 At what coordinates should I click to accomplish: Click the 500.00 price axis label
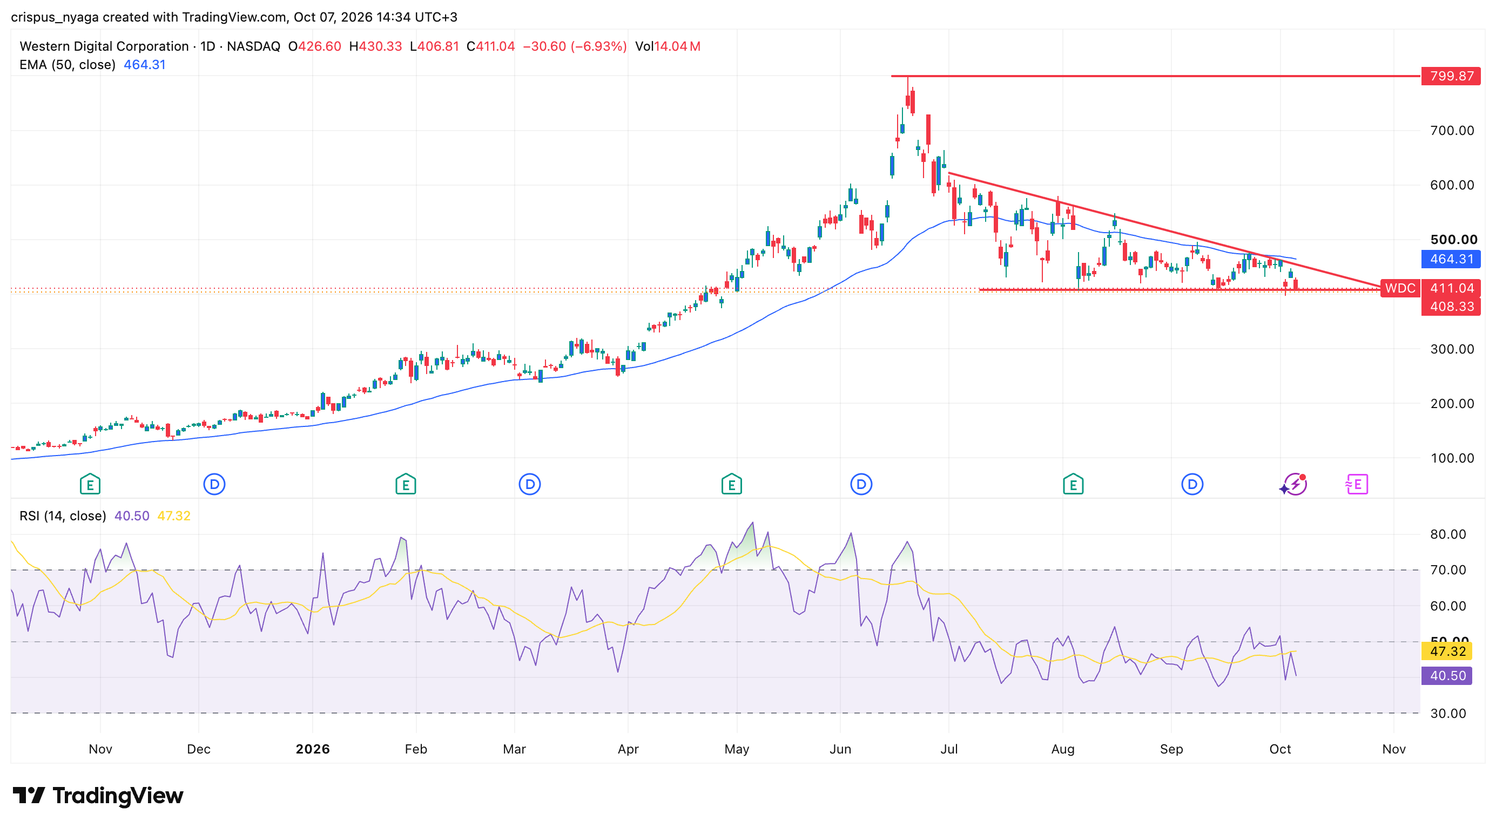click(1454, 240)
